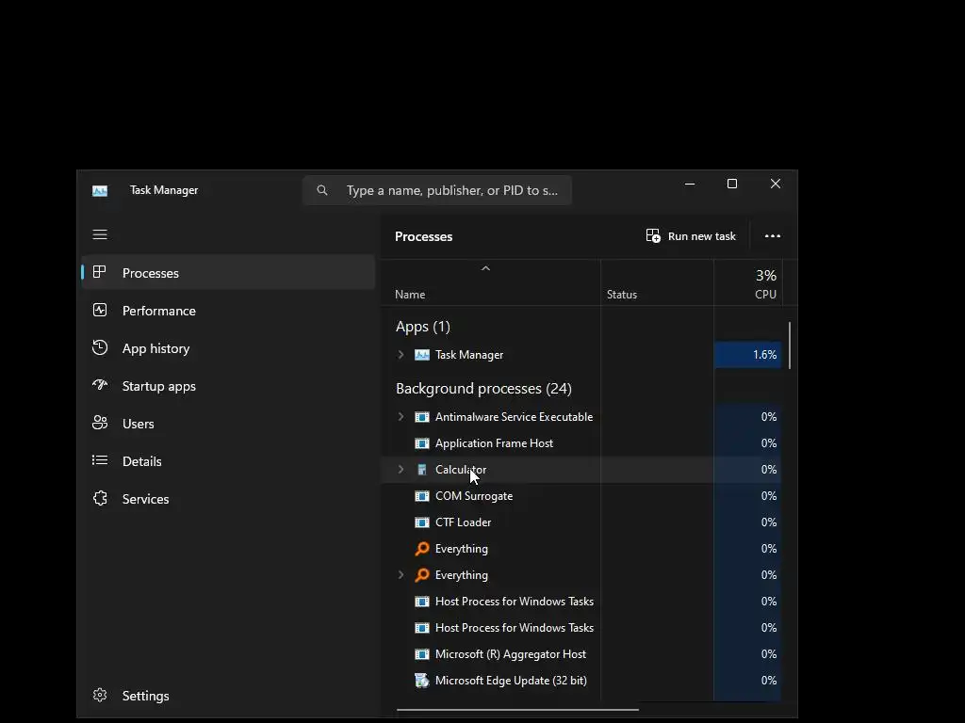Screen dimensions: 965x723
Task: Sort processes by CPU usage column
Action: pos(765,283)
